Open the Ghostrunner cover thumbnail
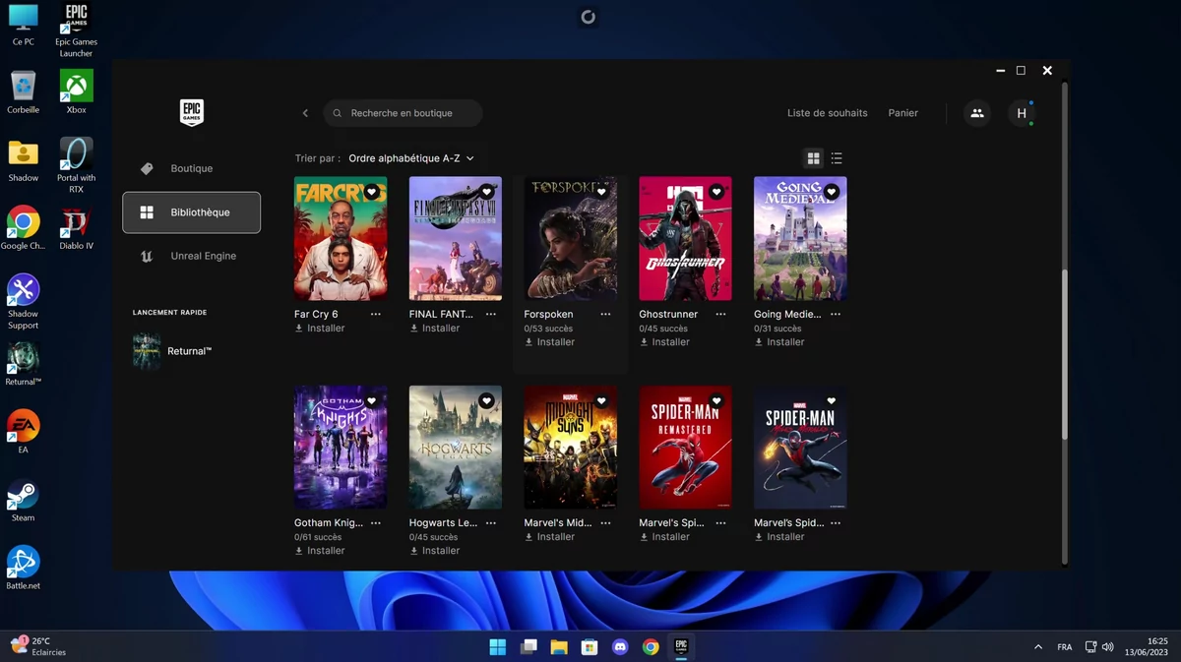 coord(685,239)
